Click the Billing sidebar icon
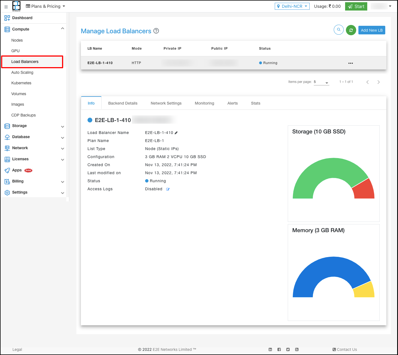Screen dimensions: 398x355 (x=7, y=181)
